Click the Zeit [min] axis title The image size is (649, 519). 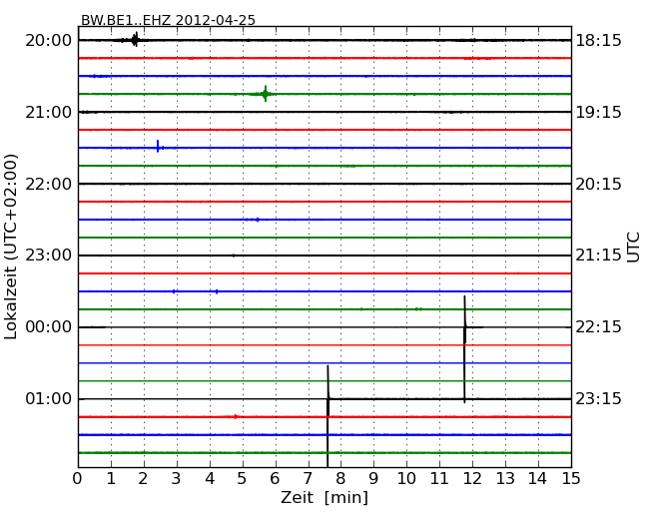[x=324, y=497]
